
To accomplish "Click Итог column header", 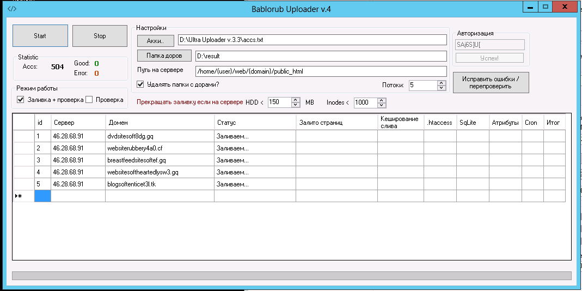I will 555,122.
